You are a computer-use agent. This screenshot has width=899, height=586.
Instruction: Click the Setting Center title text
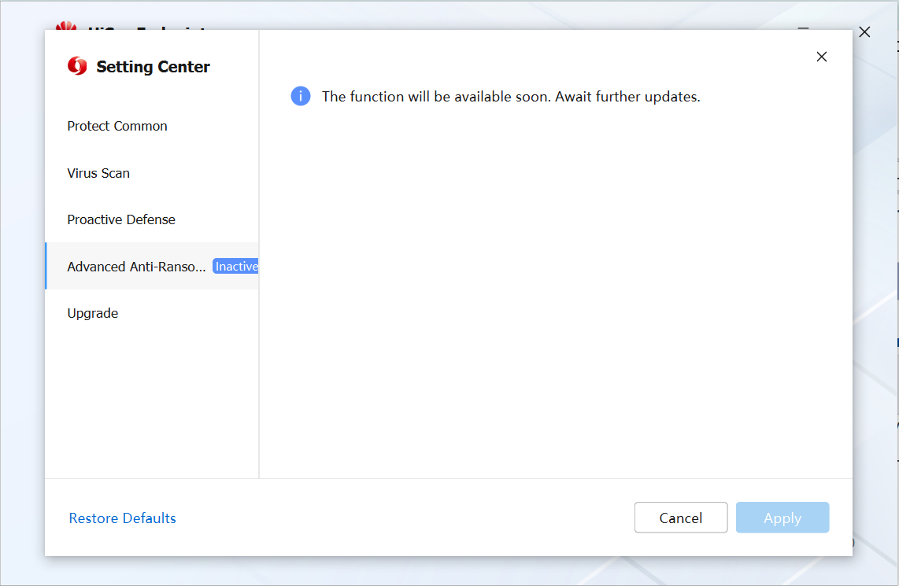pos(153,67)
